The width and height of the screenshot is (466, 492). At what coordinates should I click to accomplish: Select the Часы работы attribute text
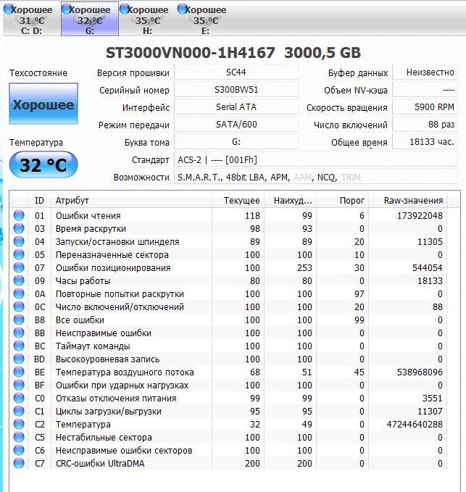[83, 281]
